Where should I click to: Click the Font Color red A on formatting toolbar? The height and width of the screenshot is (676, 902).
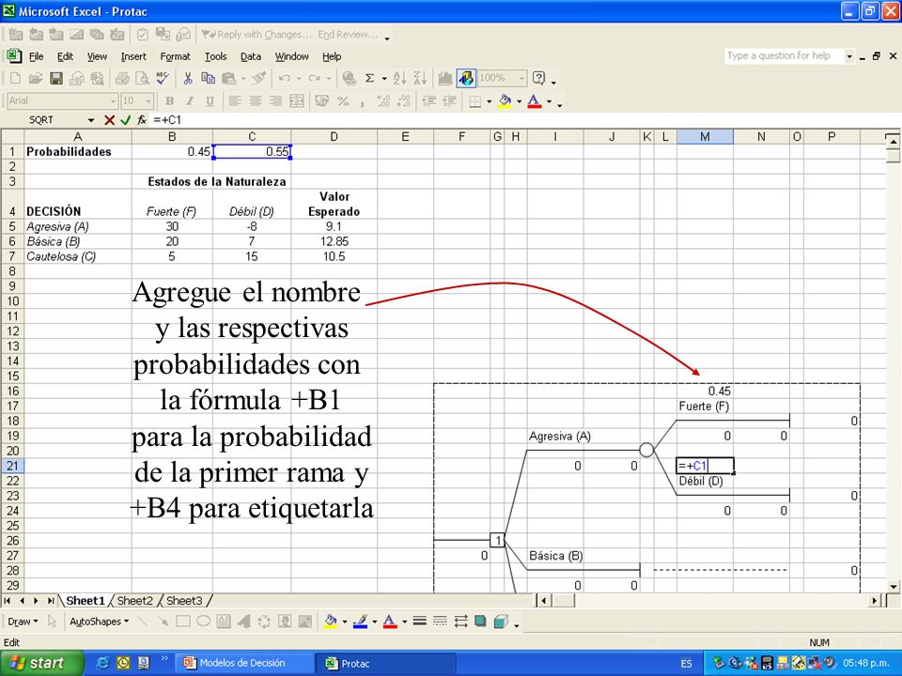535,101
